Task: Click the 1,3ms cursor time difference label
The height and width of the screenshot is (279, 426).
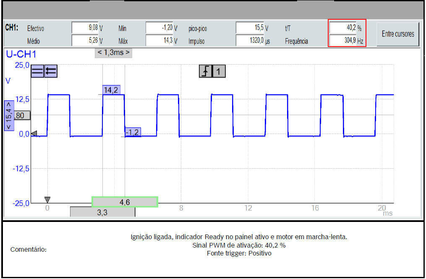Action: pyautogui.click(x=113, y=53)
